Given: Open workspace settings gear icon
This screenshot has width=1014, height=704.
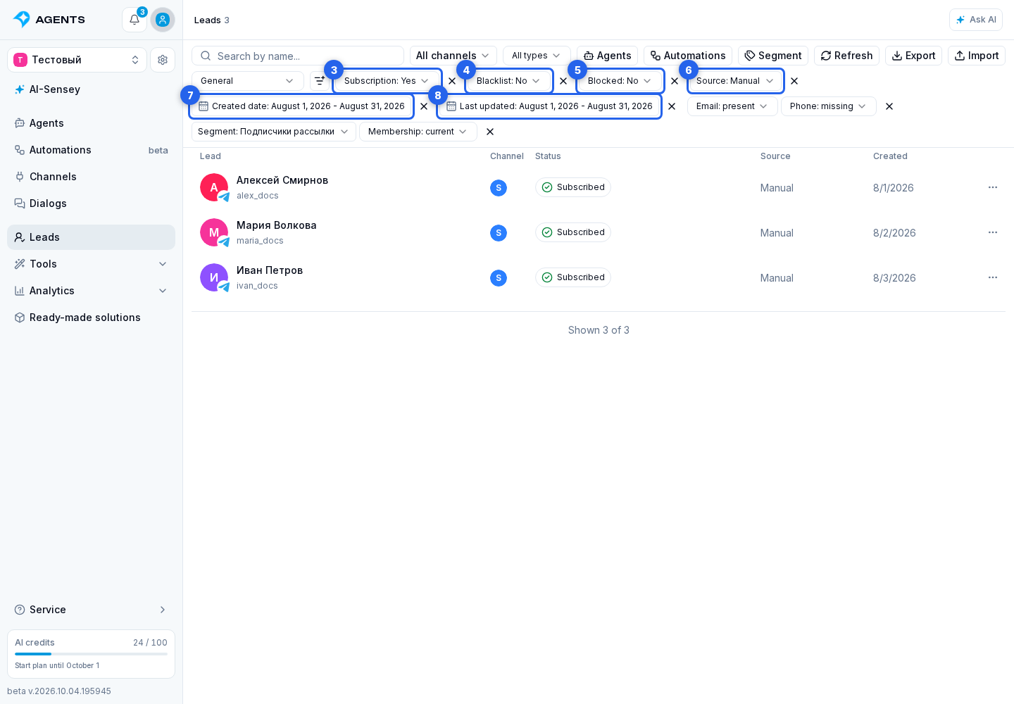Looking at the screenshot, I should pos(163,60).
